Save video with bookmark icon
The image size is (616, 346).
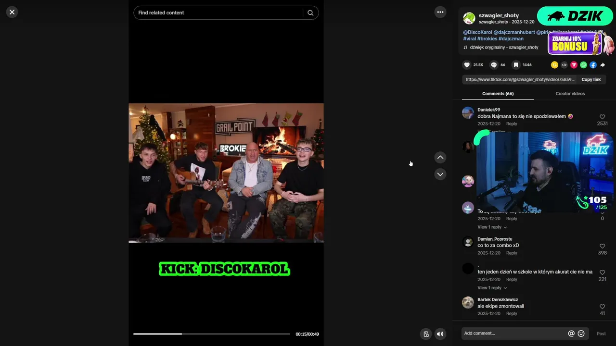[x=516, y=65]
